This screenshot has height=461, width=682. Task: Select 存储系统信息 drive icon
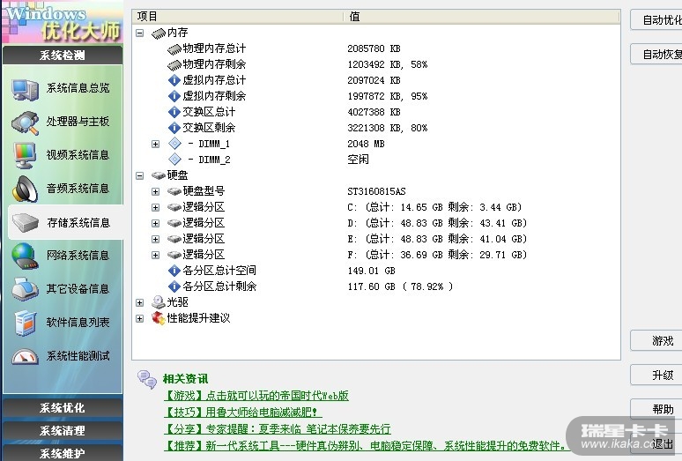tap(26, 223)
